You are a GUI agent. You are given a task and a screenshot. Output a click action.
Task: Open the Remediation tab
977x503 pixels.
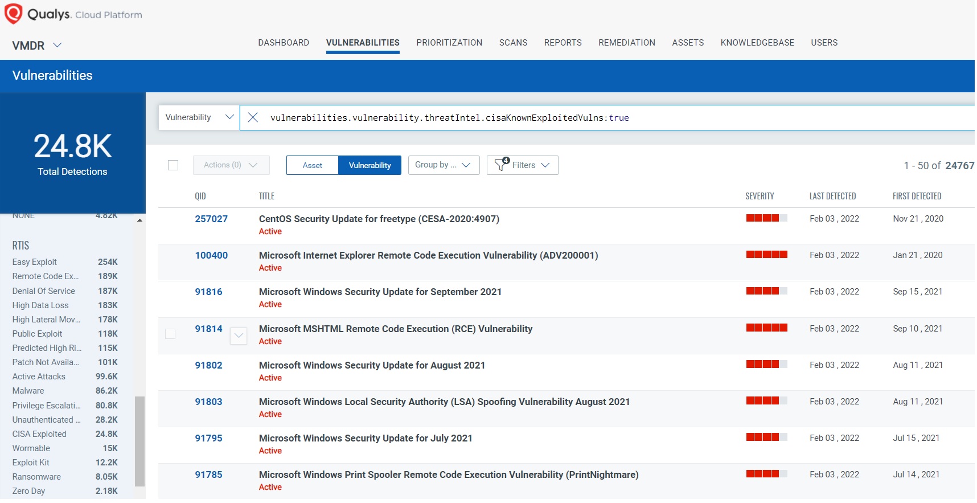point(627,43)
